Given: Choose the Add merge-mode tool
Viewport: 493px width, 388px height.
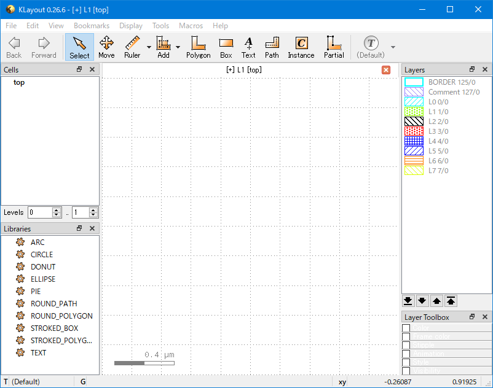Looking at the screenshot, I should (164, 47).
